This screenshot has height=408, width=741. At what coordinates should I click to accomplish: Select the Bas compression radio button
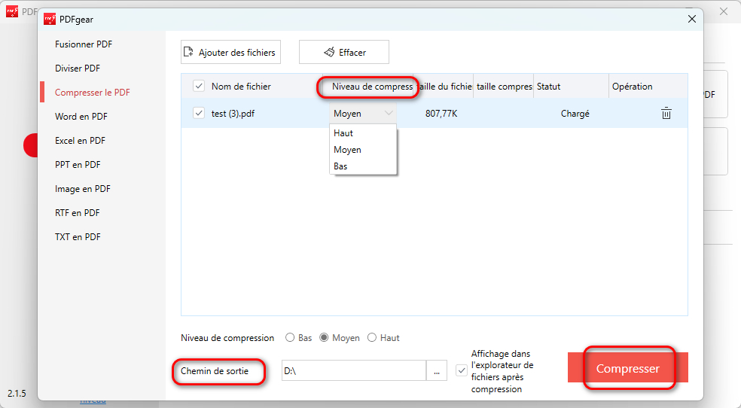290,338
